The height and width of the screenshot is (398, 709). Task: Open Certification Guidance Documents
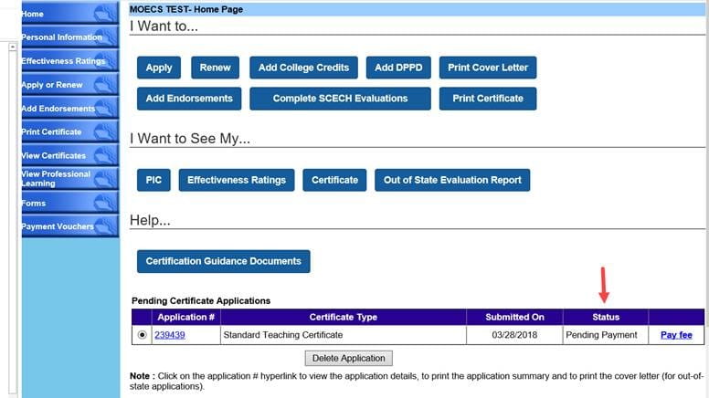click(223, 261)
